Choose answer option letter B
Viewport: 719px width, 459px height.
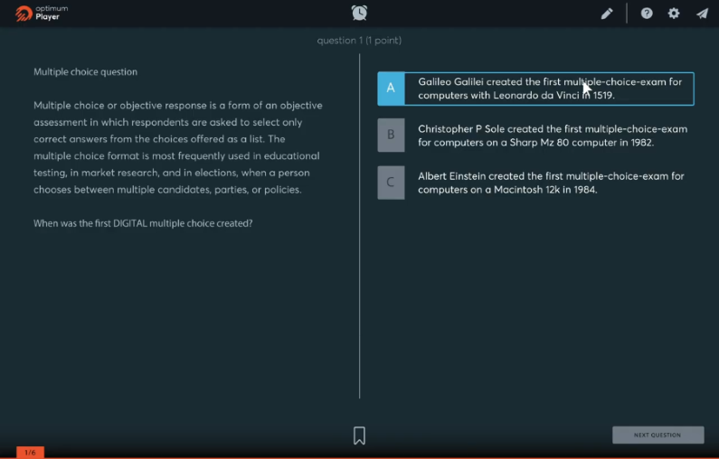coord(391,136)
